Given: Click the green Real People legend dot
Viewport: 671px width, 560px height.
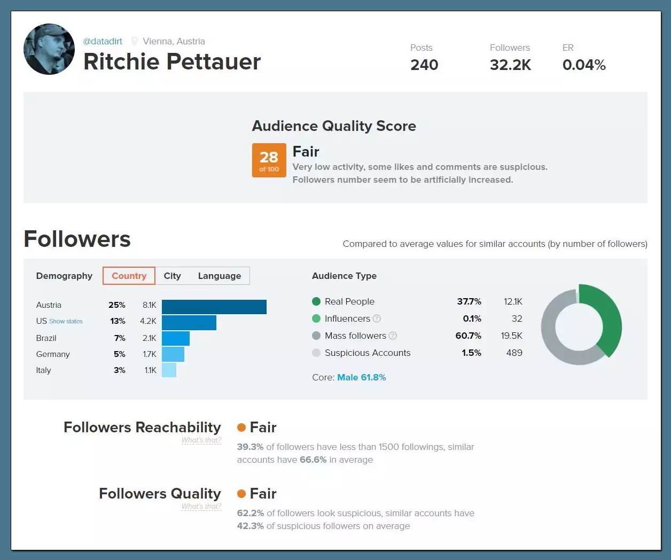Looking at the screenshot, I should click(316, 301).
